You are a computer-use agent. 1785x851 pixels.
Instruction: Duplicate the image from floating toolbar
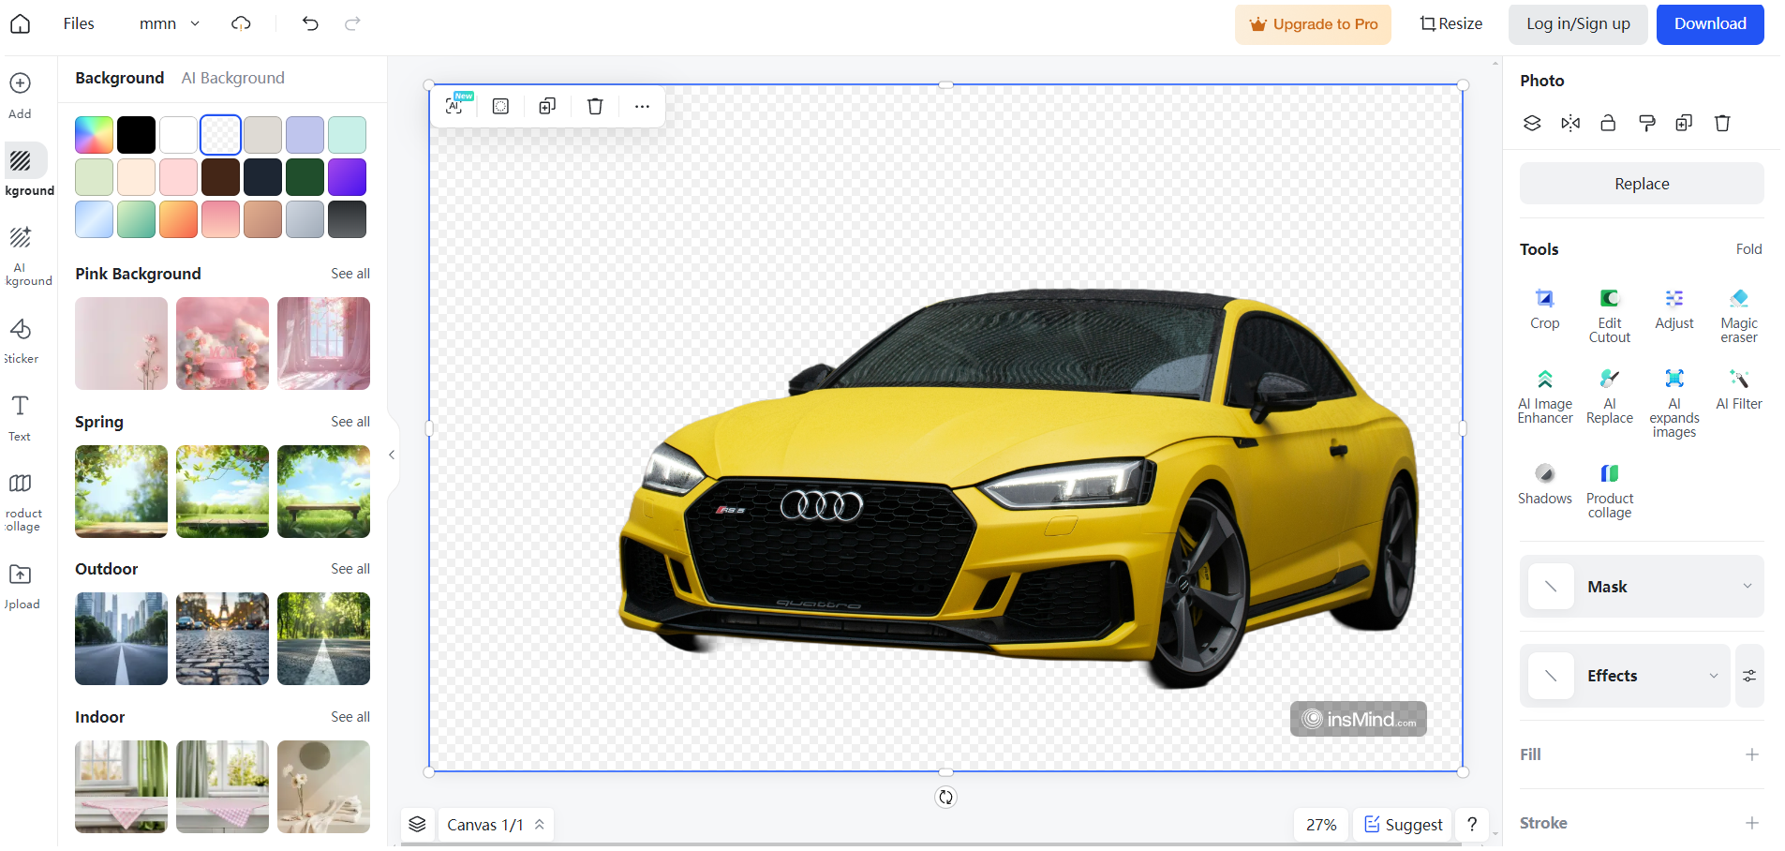point(547,106)
